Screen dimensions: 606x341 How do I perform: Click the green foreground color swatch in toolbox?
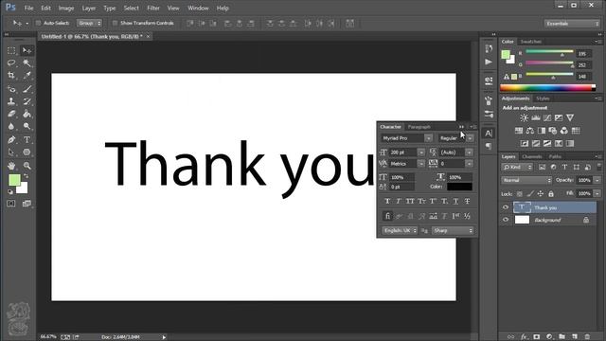pos(15,180)
